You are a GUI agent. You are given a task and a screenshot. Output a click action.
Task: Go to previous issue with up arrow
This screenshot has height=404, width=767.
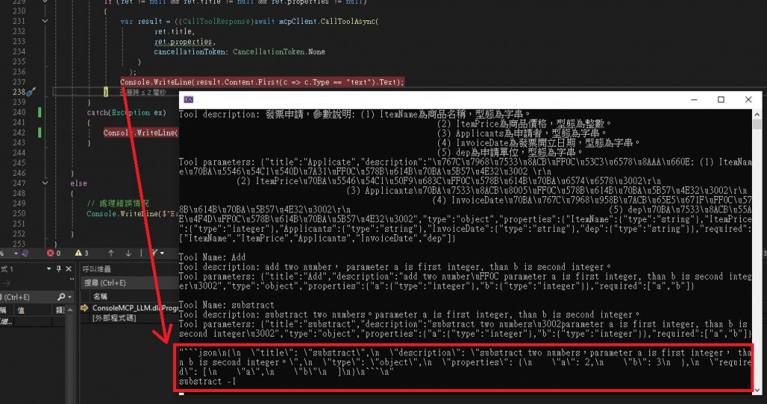[x=111, y=253]
